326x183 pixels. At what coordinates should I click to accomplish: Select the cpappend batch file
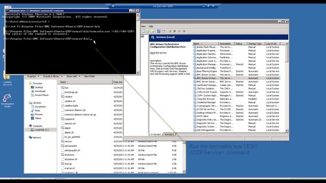[68, 119]
